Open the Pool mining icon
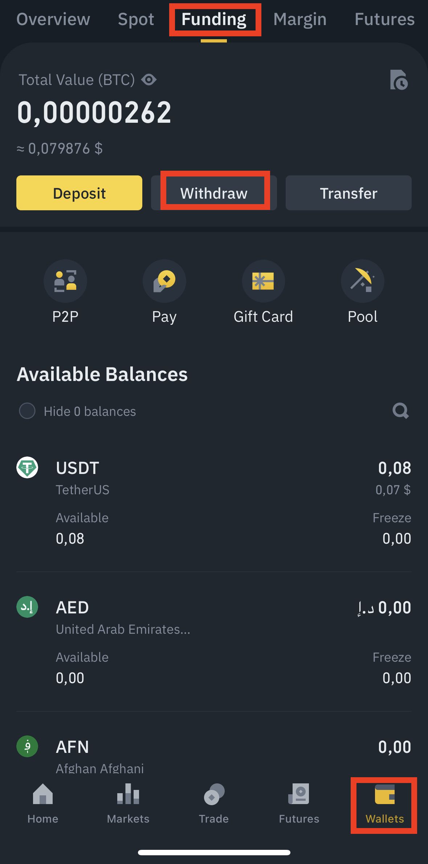The height and width of the screenshot is (864, 428). (362, 281)
